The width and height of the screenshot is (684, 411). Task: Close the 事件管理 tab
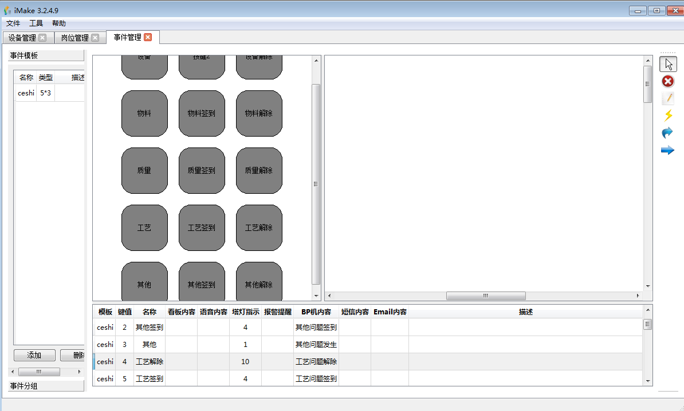point(148,37)
